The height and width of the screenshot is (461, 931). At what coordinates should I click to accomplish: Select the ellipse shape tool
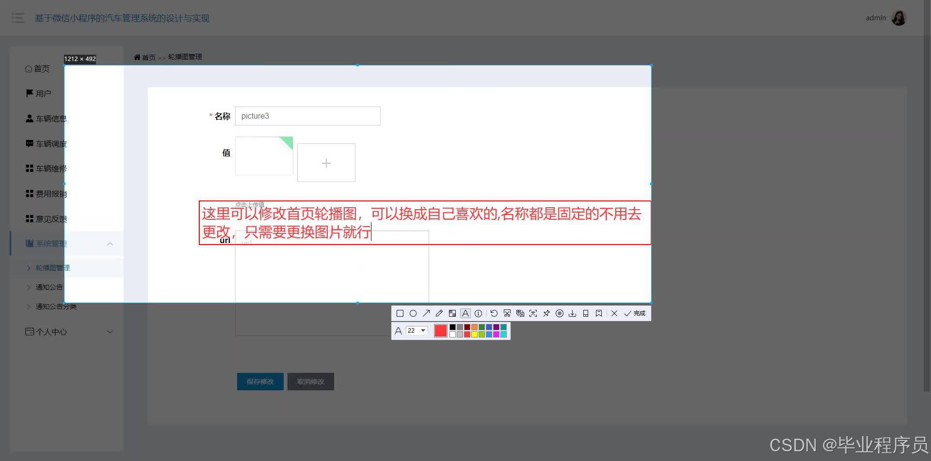tap(413, 313)
